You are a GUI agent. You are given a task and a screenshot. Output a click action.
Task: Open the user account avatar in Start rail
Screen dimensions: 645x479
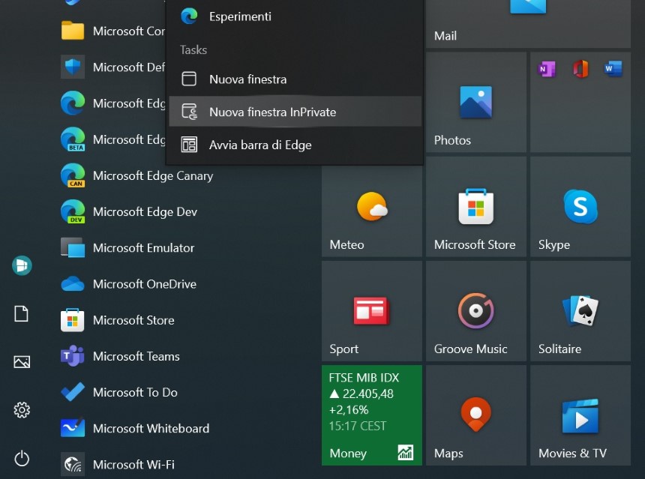22,265
